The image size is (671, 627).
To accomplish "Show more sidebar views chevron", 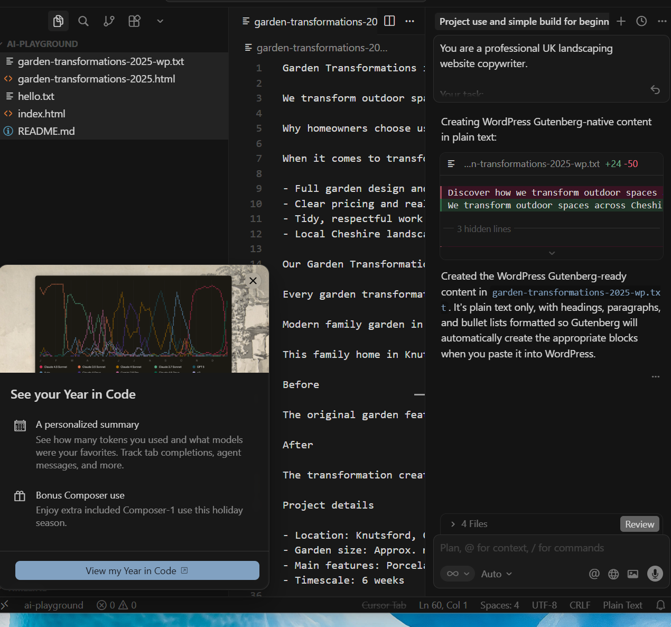I will click(160, 21).
